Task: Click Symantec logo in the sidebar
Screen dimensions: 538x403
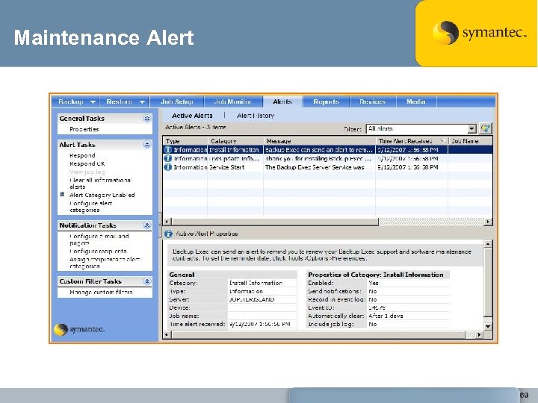Action: [x=79, y=329]
